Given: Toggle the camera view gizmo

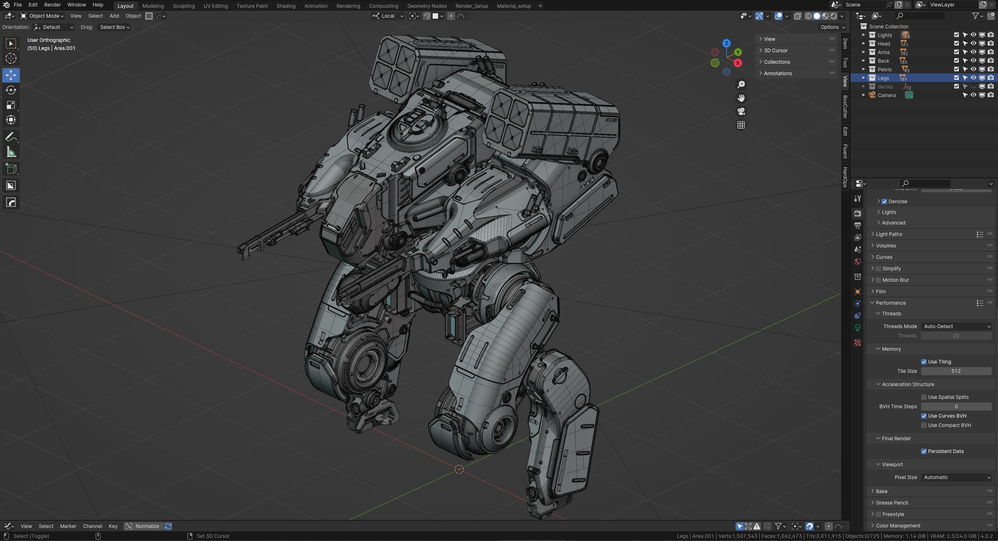Looking at the screenshot, I should (741, 111).
